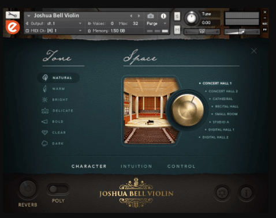Click the Tune knob
This screenshot has height=218, width=276.
click(191, 18)
